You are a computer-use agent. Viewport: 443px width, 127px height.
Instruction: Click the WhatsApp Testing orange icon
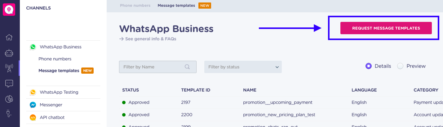click(x=33, y=92)
